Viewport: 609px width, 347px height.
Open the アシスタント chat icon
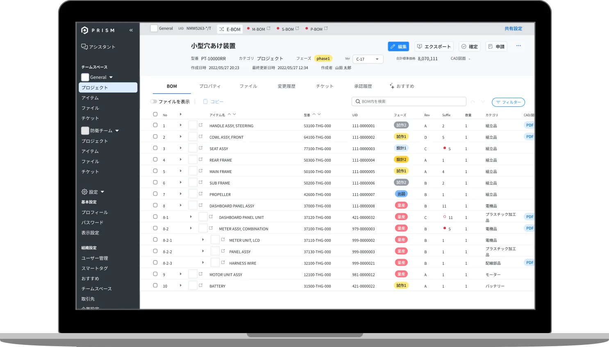pos(84,47)
